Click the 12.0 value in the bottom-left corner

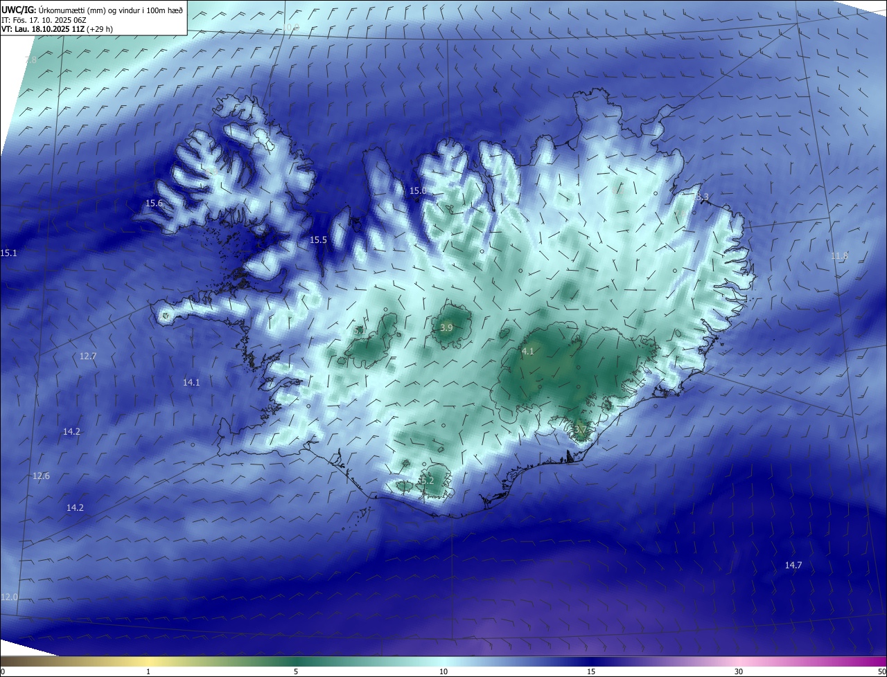9,597
